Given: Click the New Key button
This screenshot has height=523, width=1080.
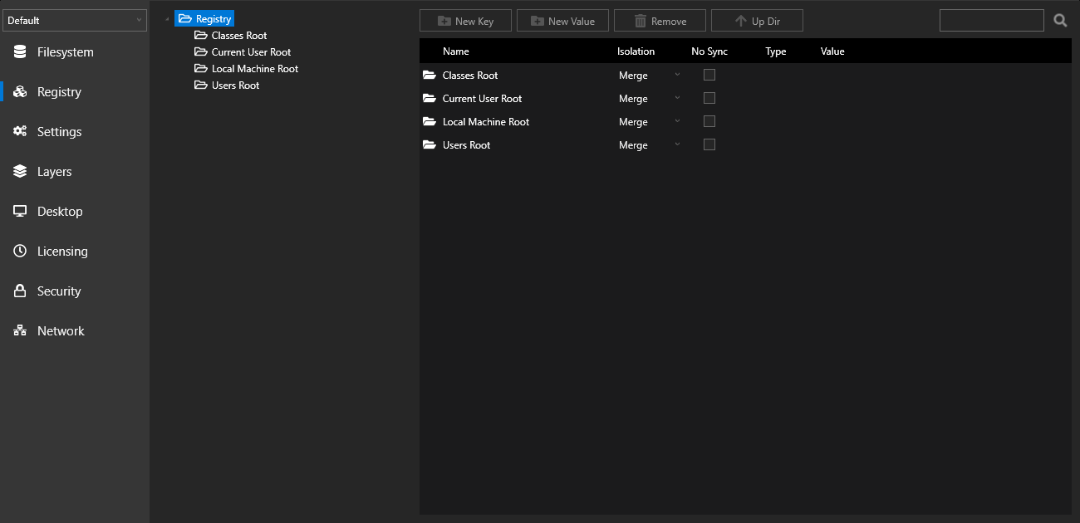Looking at the screenshot, I should 465,21.
